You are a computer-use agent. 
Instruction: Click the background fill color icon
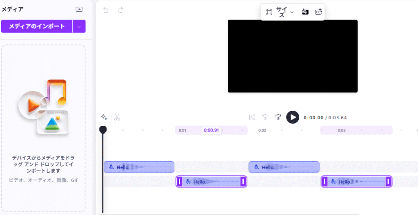(x=305, y=12)
